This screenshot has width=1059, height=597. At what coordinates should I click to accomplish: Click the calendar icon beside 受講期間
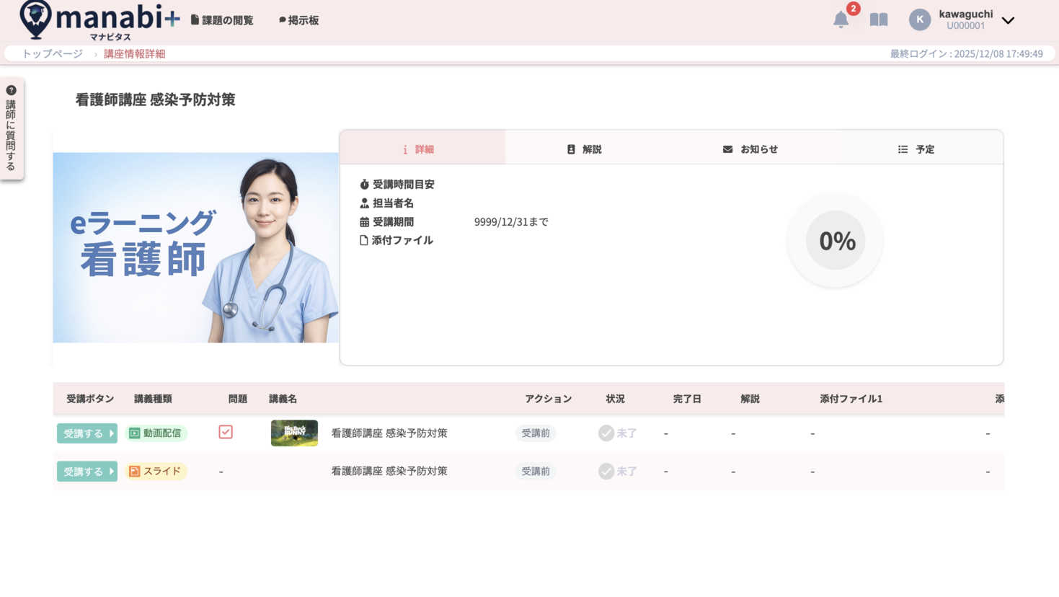tap(364, 221)
